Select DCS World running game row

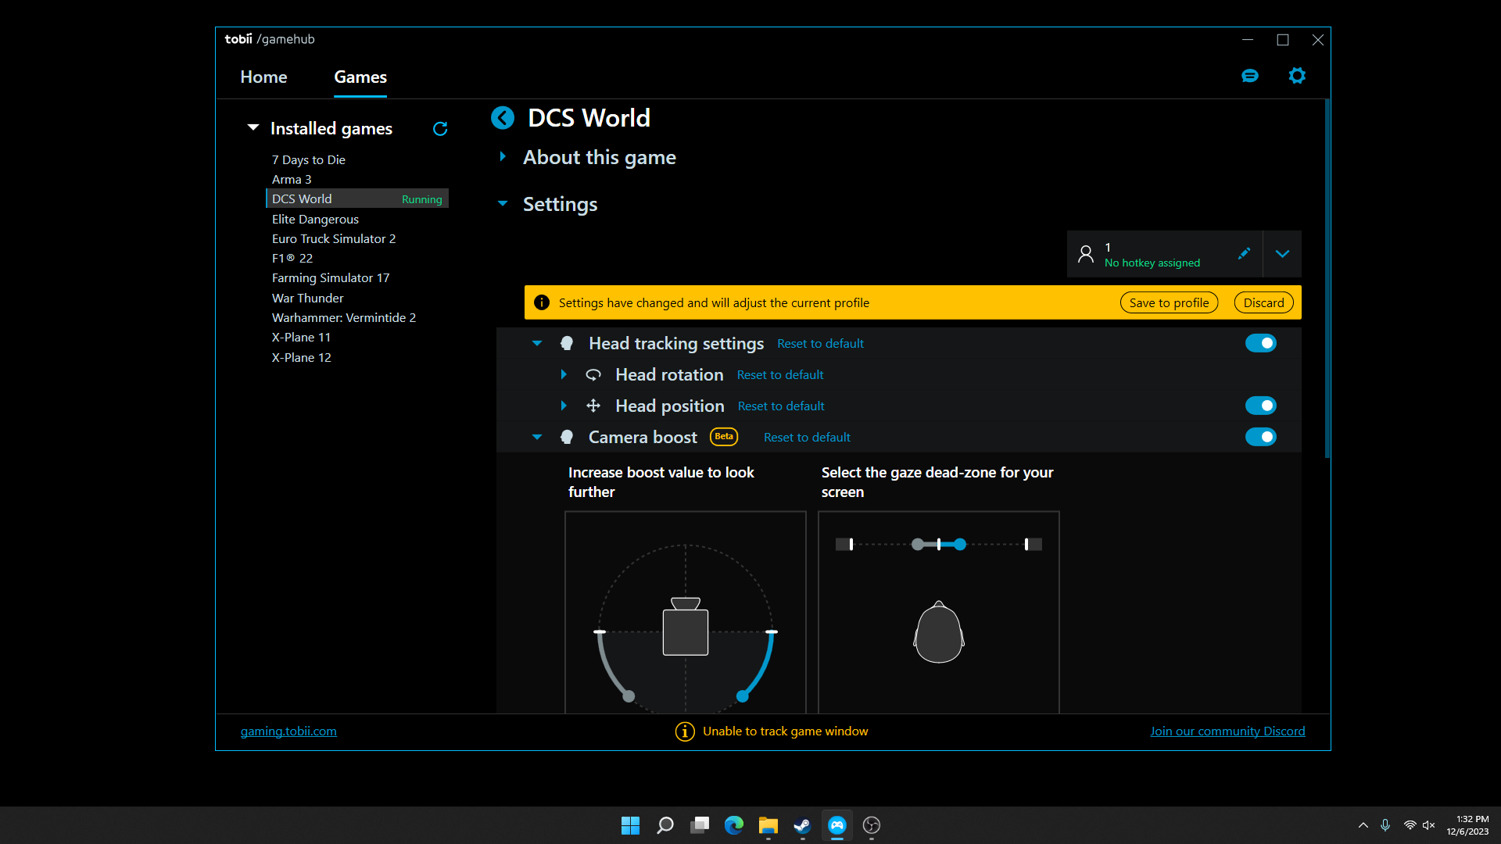click(357, 199)
